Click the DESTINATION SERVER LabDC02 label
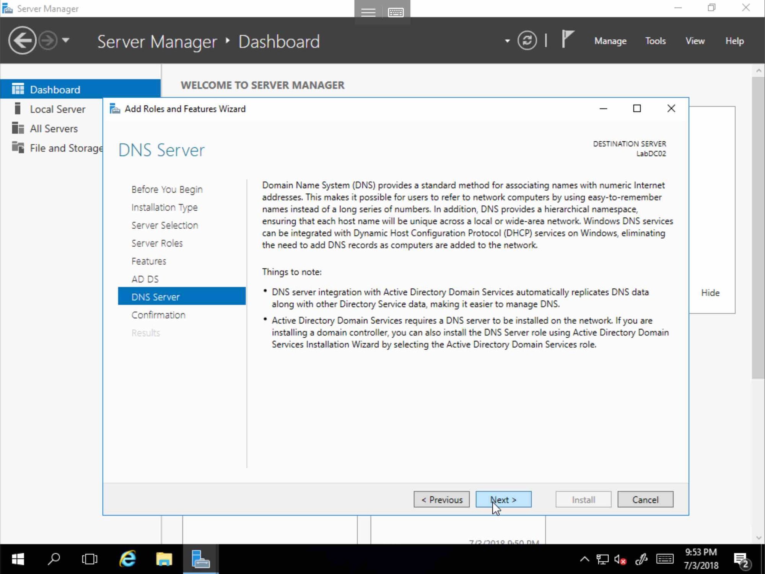The height and width of the screenshot is (574, 765). (630, 149)
